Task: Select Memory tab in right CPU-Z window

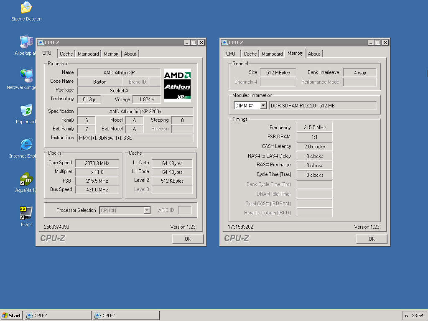Action: tap(296, 53)
